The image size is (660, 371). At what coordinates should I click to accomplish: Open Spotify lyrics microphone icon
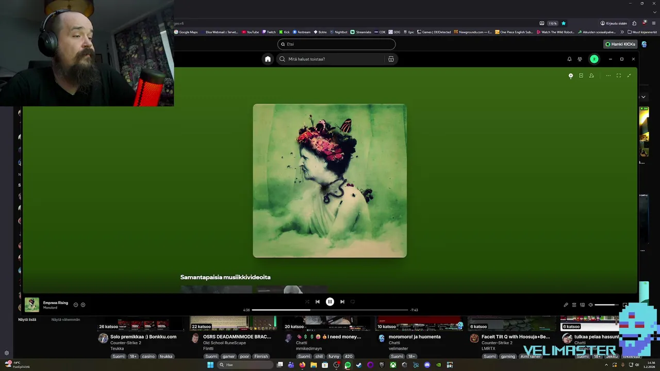[566, 305]
